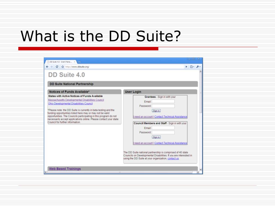
Task: Open the page menu icon
Action: [192, 67]
